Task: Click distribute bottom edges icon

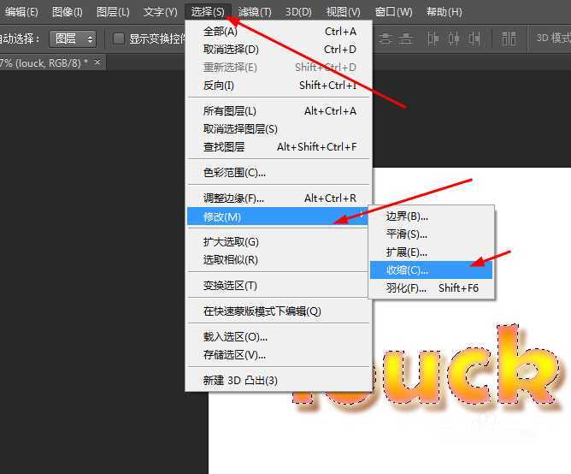Action: coord(406,39)
